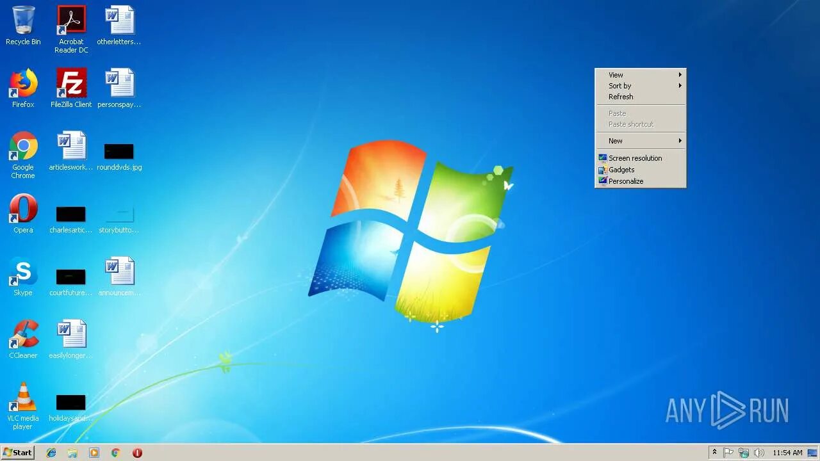Click the volume speaker icon in the tray
Viewport: 820px width, 461px height.
759,453
